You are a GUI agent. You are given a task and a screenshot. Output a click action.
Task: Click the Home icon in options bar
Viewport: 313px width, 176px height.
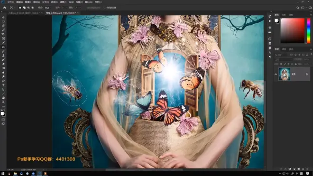[5, 8]
